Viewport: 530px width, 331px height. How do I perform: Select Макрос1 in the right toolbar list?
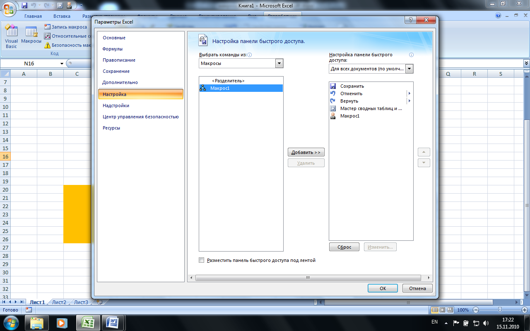(371, 116)
